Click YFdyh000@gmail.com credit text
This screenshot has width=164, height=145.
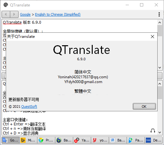pyautogui.click(x=83, y=82)
